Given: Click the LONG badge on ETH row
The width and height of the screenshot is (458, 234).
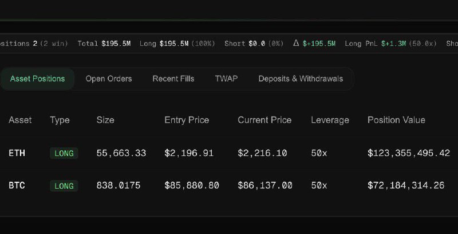Looking at the screenshot, I should coord(64,153).
